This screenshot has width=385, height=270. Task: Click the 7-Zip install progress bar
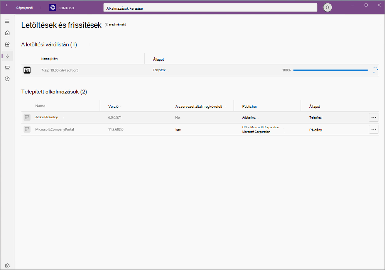point(330,70)
